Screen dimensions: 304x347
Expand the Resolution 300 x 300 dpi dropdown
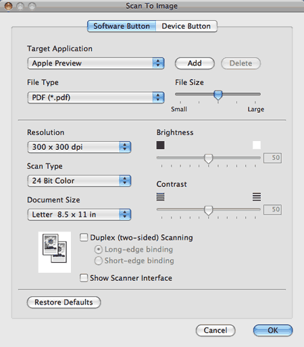click(79, 147)
